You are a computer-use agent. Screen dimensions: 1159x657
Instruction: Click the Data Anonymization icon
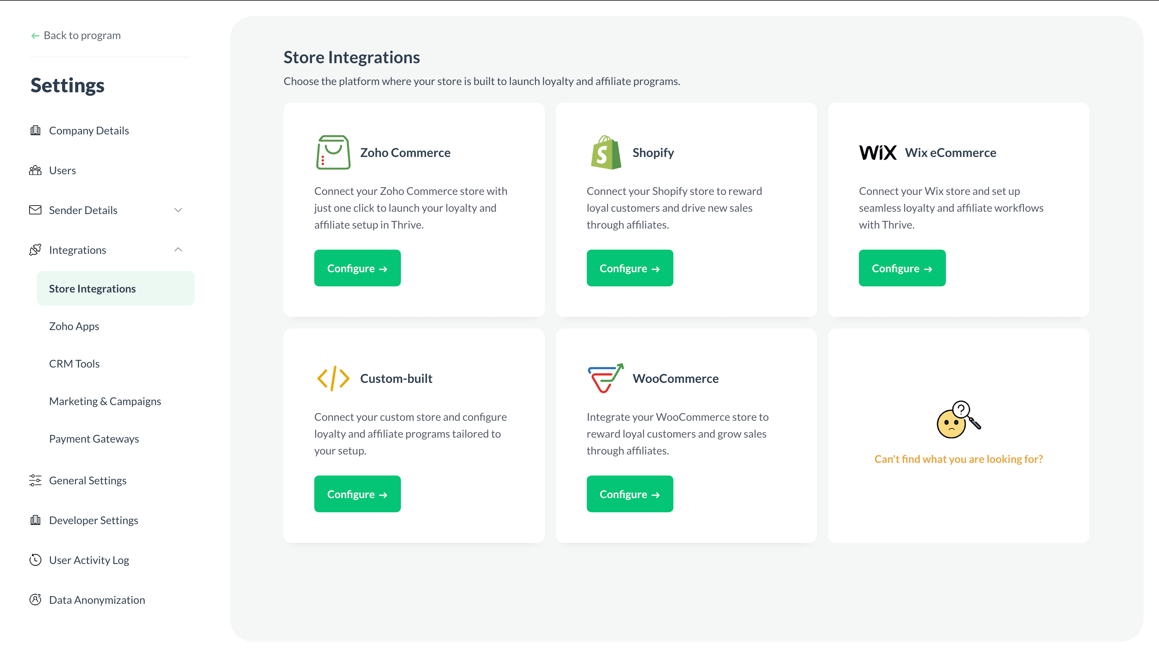click(x=35, y=600)
